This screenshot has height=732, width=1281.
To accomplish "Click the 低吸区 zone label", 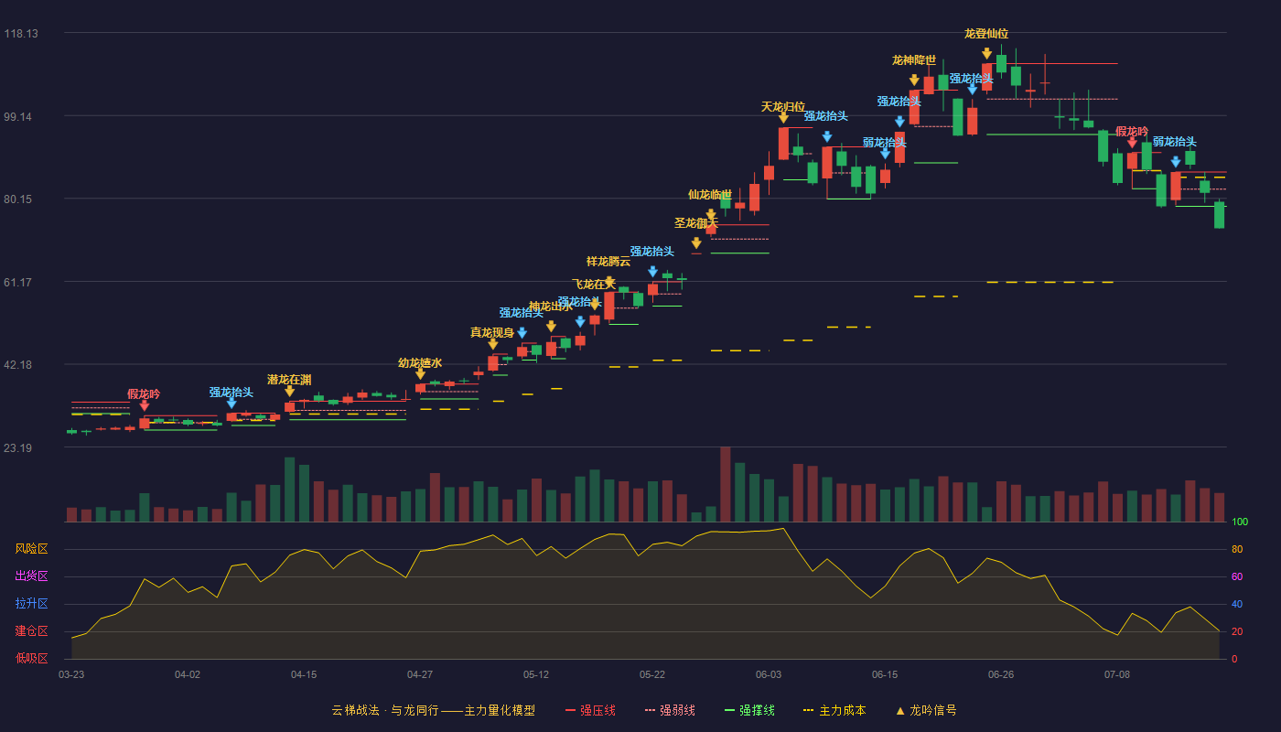I will (31, 658).
